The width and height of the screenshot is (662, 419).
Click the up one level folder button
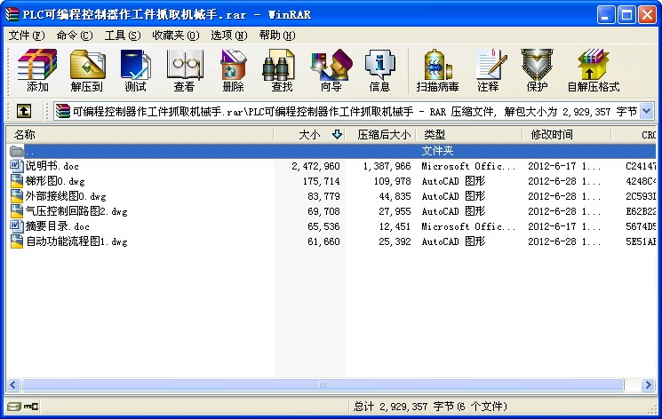[x=24, y=111]
